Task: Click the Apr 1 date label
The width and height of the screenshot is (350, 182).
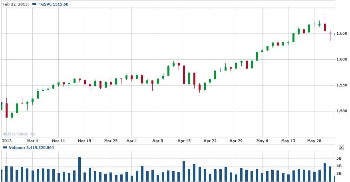Action: (131, 141)
